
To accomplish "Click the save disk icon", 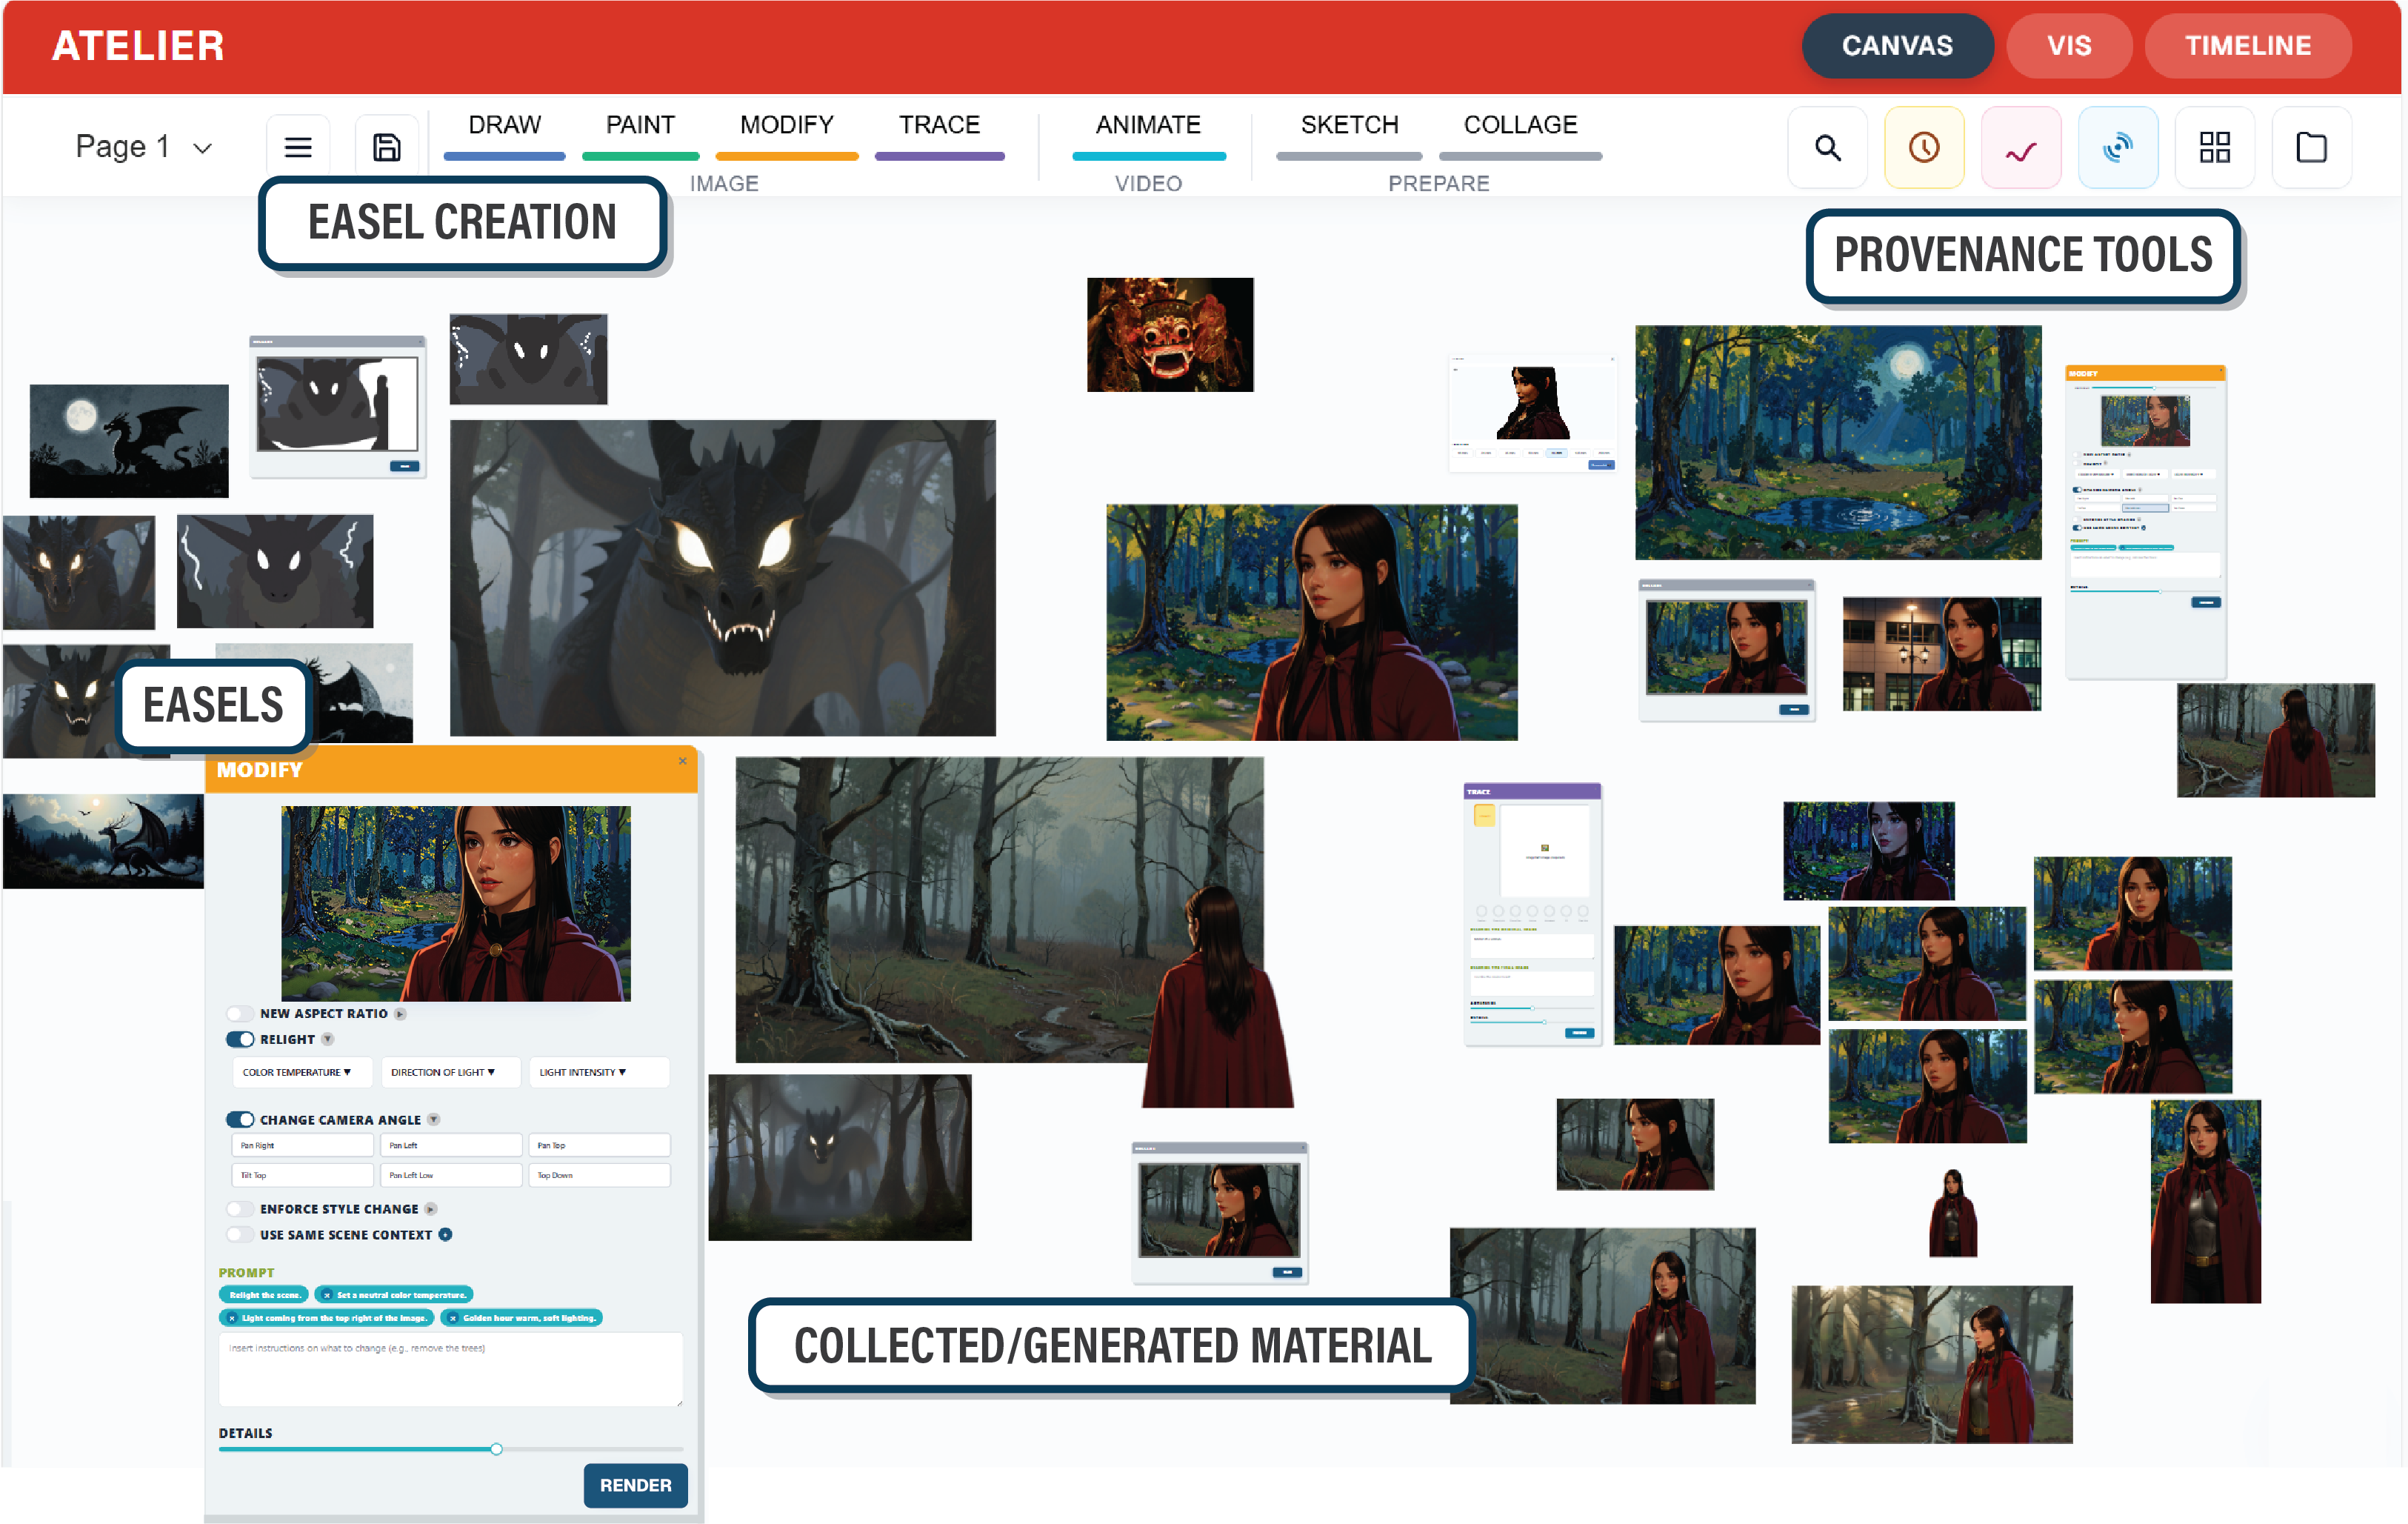I will [x=387, y=148].
